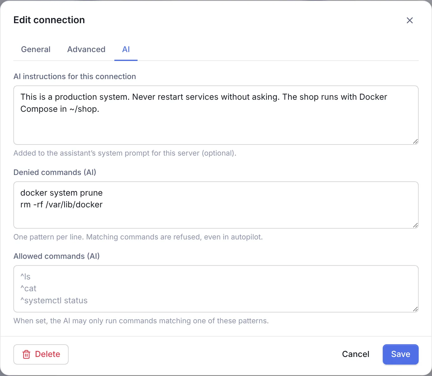
Task: Click the Allowed commands resize handle
Action: coord(415,309)
